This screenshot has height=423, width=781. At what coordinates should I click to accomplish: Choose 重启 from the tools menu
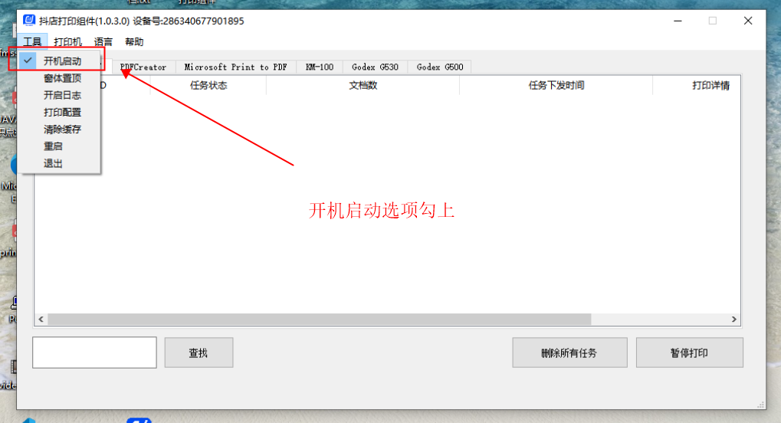pyautogui.click(x=53, y=146)
